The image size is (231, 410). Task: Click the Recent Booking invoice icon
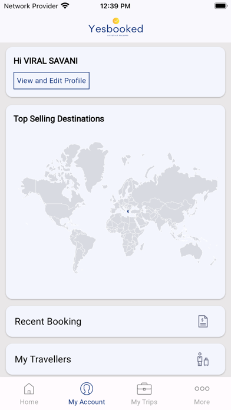click(x=203, y=322)
